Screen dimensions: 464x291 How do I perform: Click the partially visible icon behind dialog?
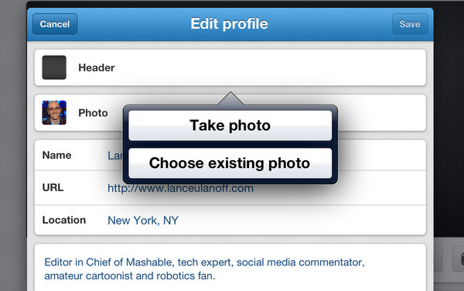point(459,259)
